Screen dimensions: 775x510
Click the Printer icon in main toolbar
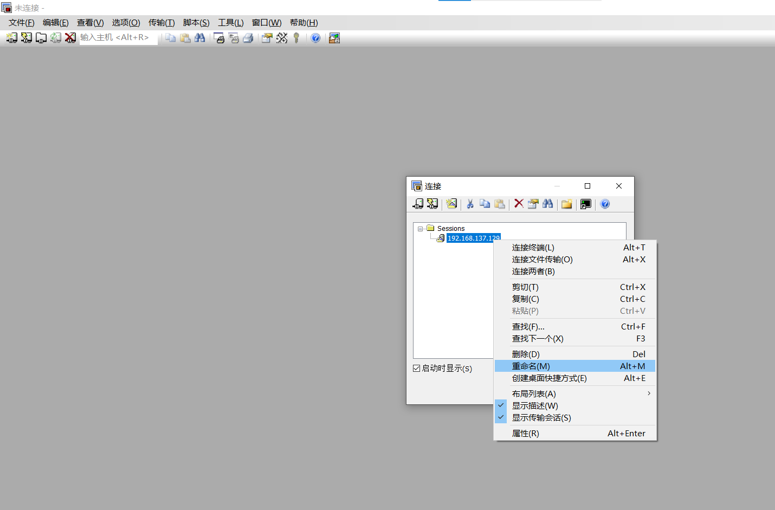248,38
